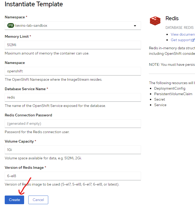
Task: Open the kevins-lab-sandbox Namespace dropdown
Action: (73, 25)
